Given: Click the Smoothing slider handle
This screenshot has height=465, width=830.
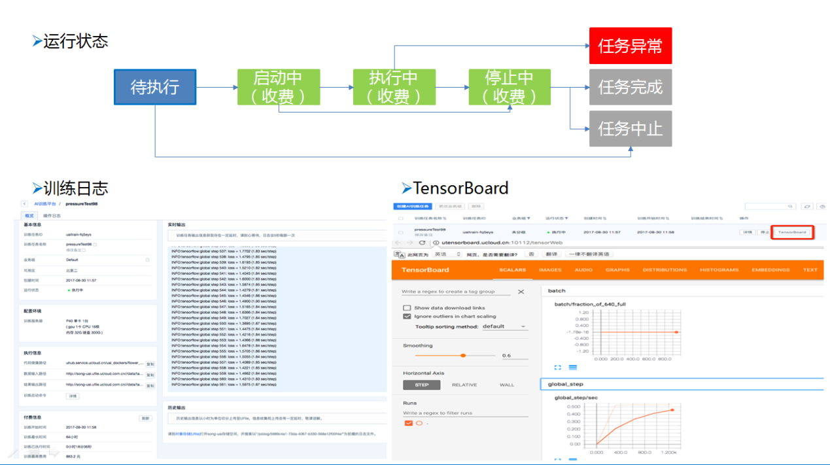Looking at the screenshot, I should click(x=463, y=355).
